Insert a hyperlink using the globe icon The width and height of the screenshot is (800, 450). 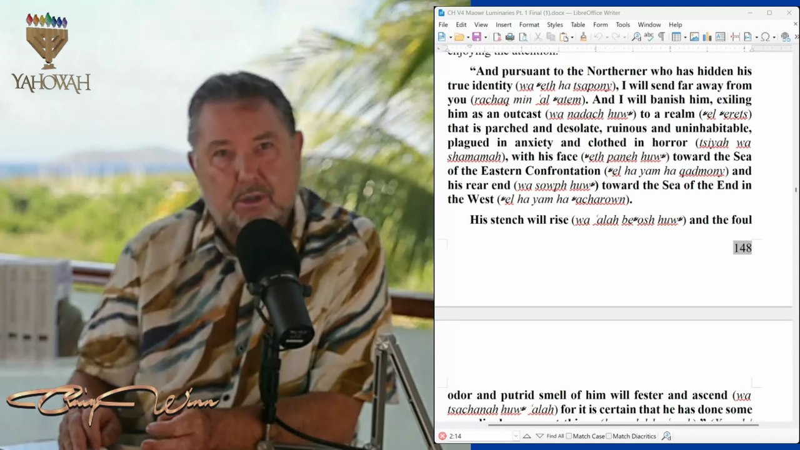coord(785,37)
